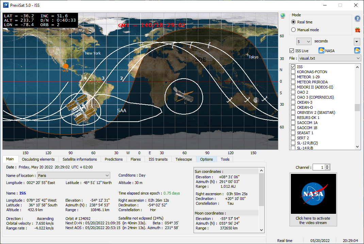The image size is (364, 244).
Task: Check the OAO 2 satellite
Action: (293, 92)
